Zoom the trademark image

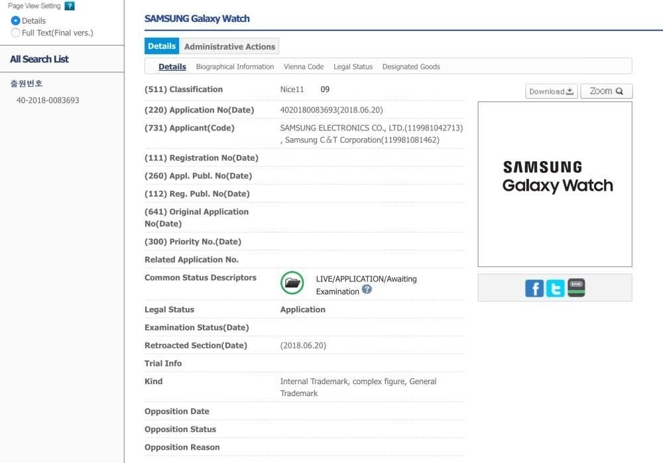(606, 91)
